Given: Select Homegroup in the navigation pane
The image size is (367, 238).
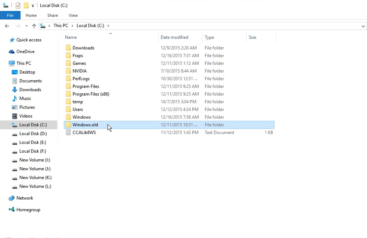Looking at the screenshot, I should [28, 210].
